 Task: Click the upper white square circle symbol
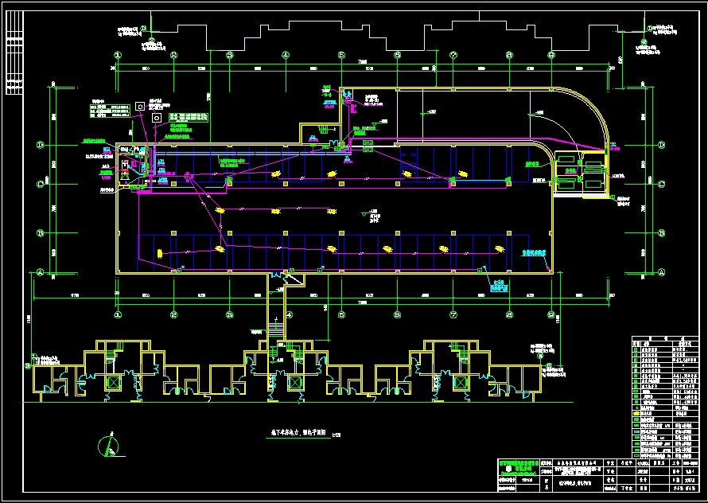tap(139, 105)
